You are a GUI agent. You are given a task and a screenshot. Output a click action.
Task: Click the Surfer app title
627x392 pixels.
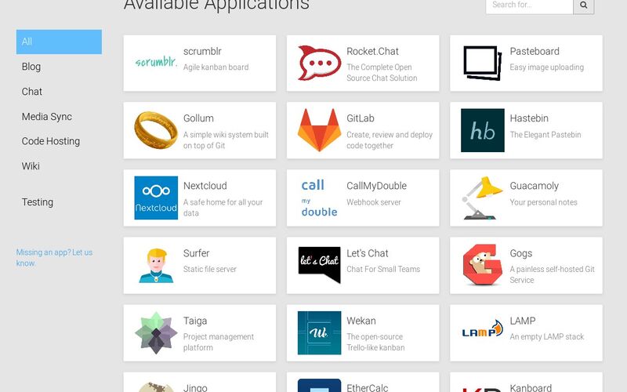point(196,253)
